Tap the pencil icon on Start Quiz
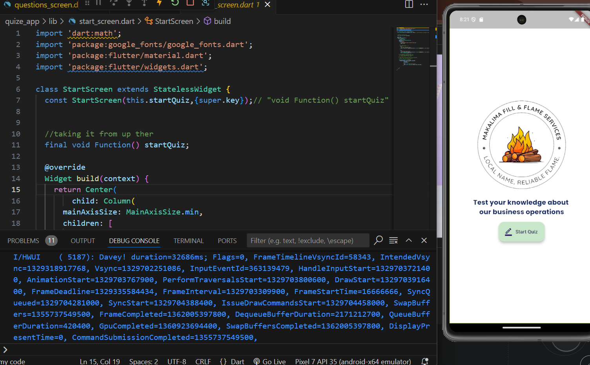The width and height of the screenshot is (590, 365). tap(508, 232)
